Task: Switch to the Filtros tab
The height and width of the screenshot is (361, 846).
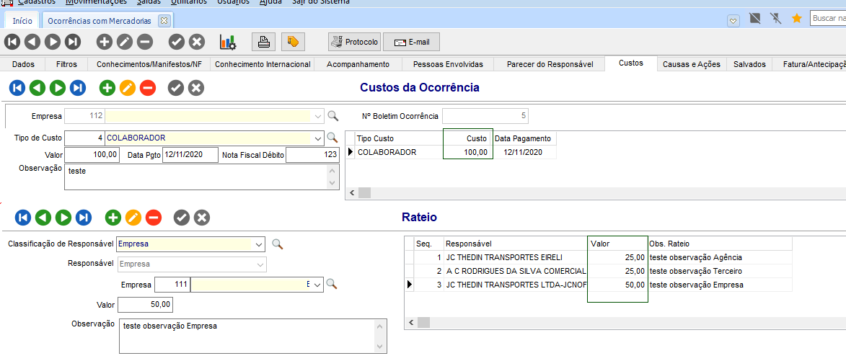Action: (x=66, y=64)
